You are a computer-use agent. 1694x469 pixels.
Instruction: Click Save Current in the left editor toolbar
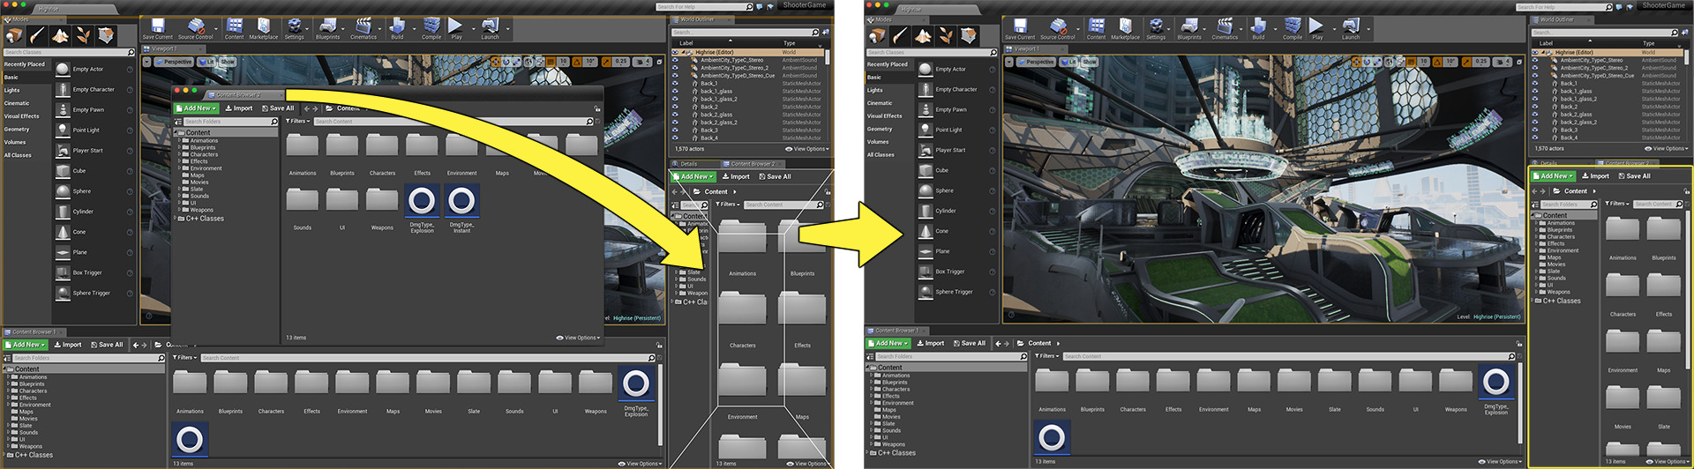pos(157,28)
